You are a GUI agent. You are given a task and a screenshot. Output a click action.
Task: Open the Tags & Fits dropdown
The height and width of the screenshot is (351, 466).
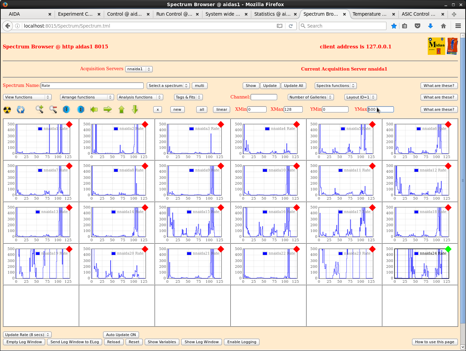point(188,97)
